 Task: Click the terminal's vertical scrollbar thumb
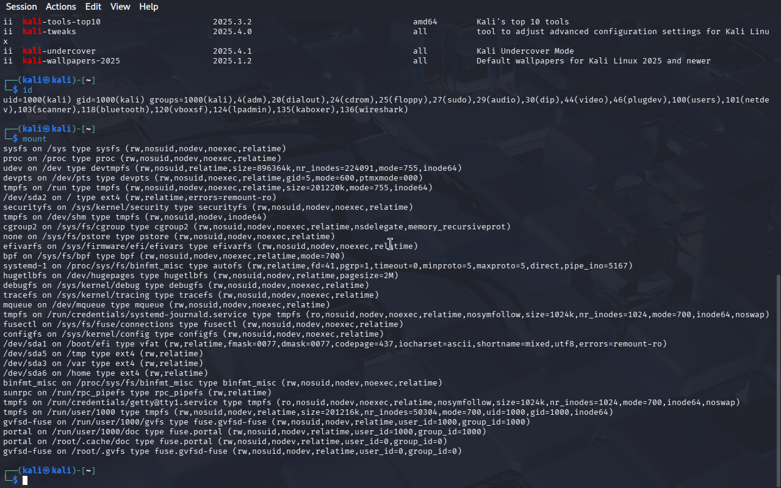tap(777, 378)
